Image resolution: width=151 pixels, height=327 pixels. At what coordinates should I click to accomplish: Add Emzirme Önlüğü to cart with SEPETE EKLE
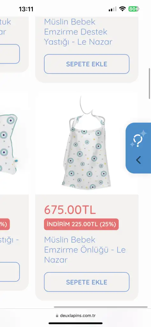(x=87, y=282)
